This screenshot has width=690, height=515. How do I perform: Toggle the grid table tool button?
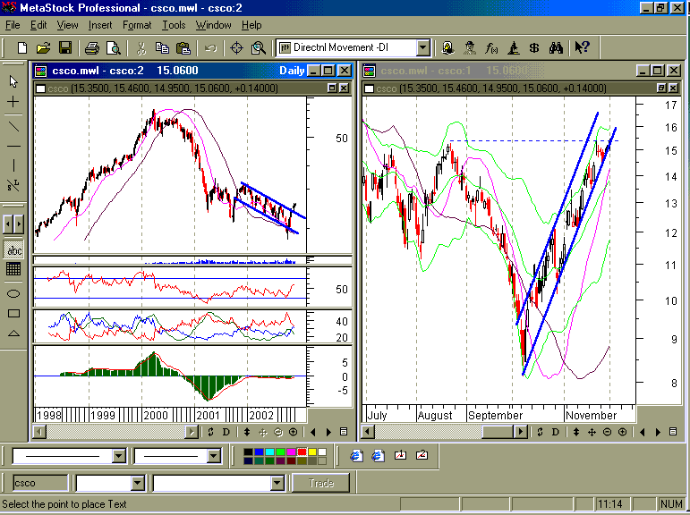click(x=13, y=269)
